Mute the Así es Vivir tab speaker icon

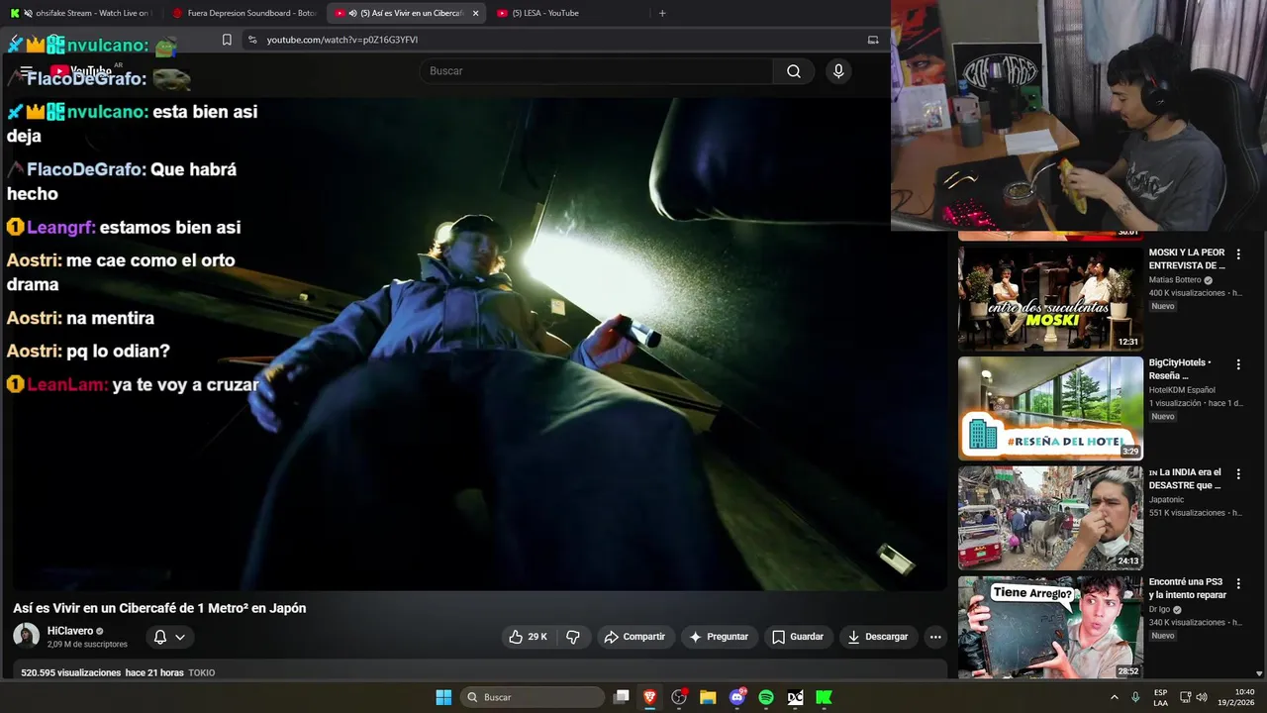click(x=352, y=13)
